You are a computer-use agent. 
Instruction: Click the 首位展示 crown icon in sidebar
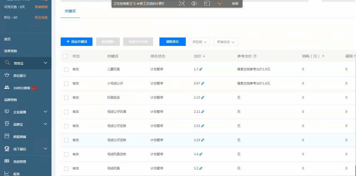pos(7,75)
